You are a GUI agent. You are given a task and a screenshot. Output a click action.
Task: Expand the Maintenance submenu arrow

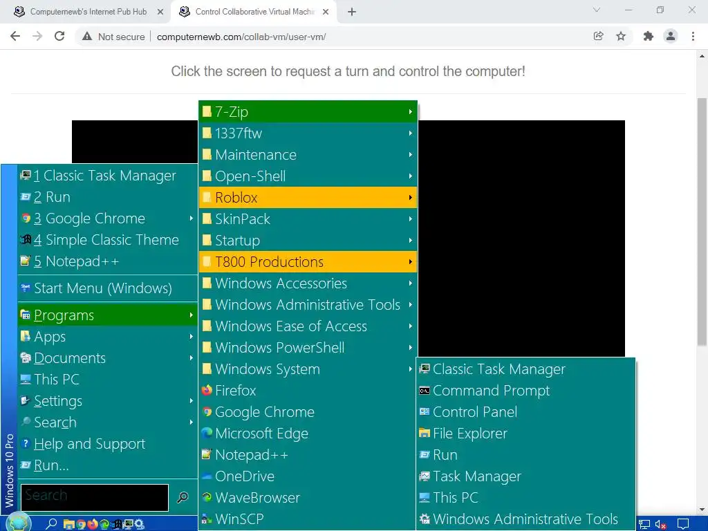click(x=410, y=154)
